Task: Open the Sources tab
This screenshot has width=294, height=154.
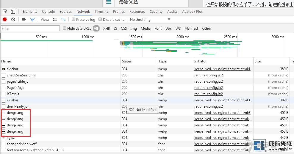Action: point(65,11)
